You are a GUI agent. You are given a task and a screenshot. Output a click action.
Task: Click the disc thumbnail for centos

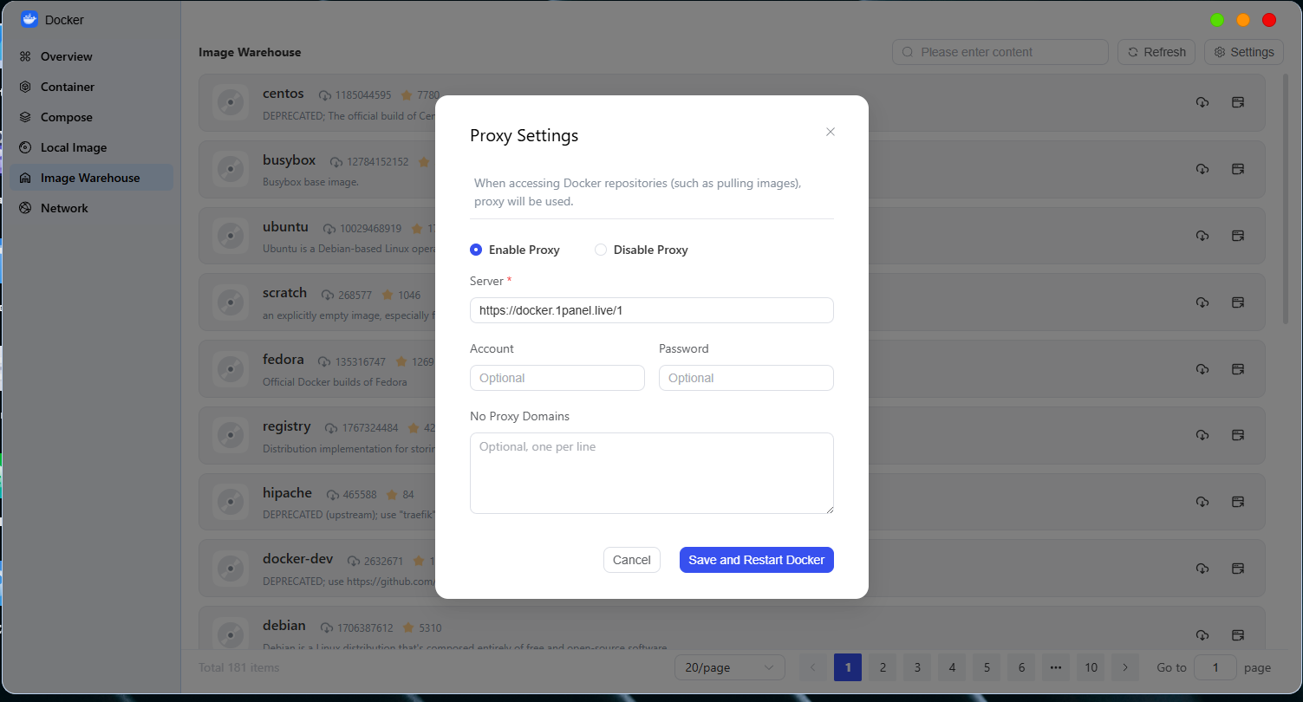(x=230, y=102)
